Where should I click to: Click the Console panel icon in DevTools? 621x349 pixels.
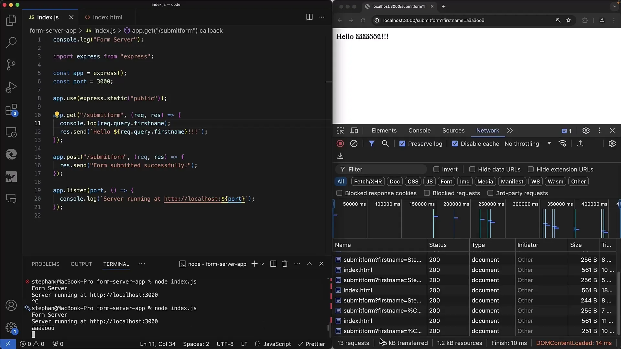[x=419, y=131]
